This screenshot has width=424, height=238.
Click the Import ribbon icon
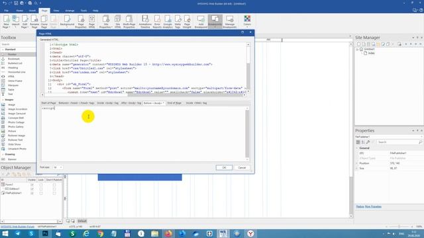pyautogui.click(x=16, y=22)
